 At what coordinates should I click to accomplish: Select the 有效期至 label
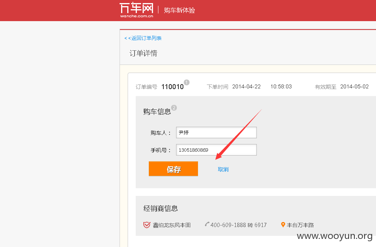[326, 87]
